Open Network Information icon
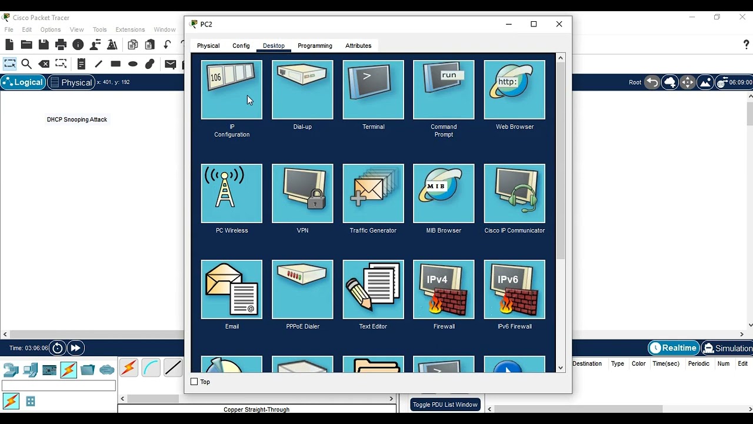Screen dimensions: 753x424 point(78,45)
